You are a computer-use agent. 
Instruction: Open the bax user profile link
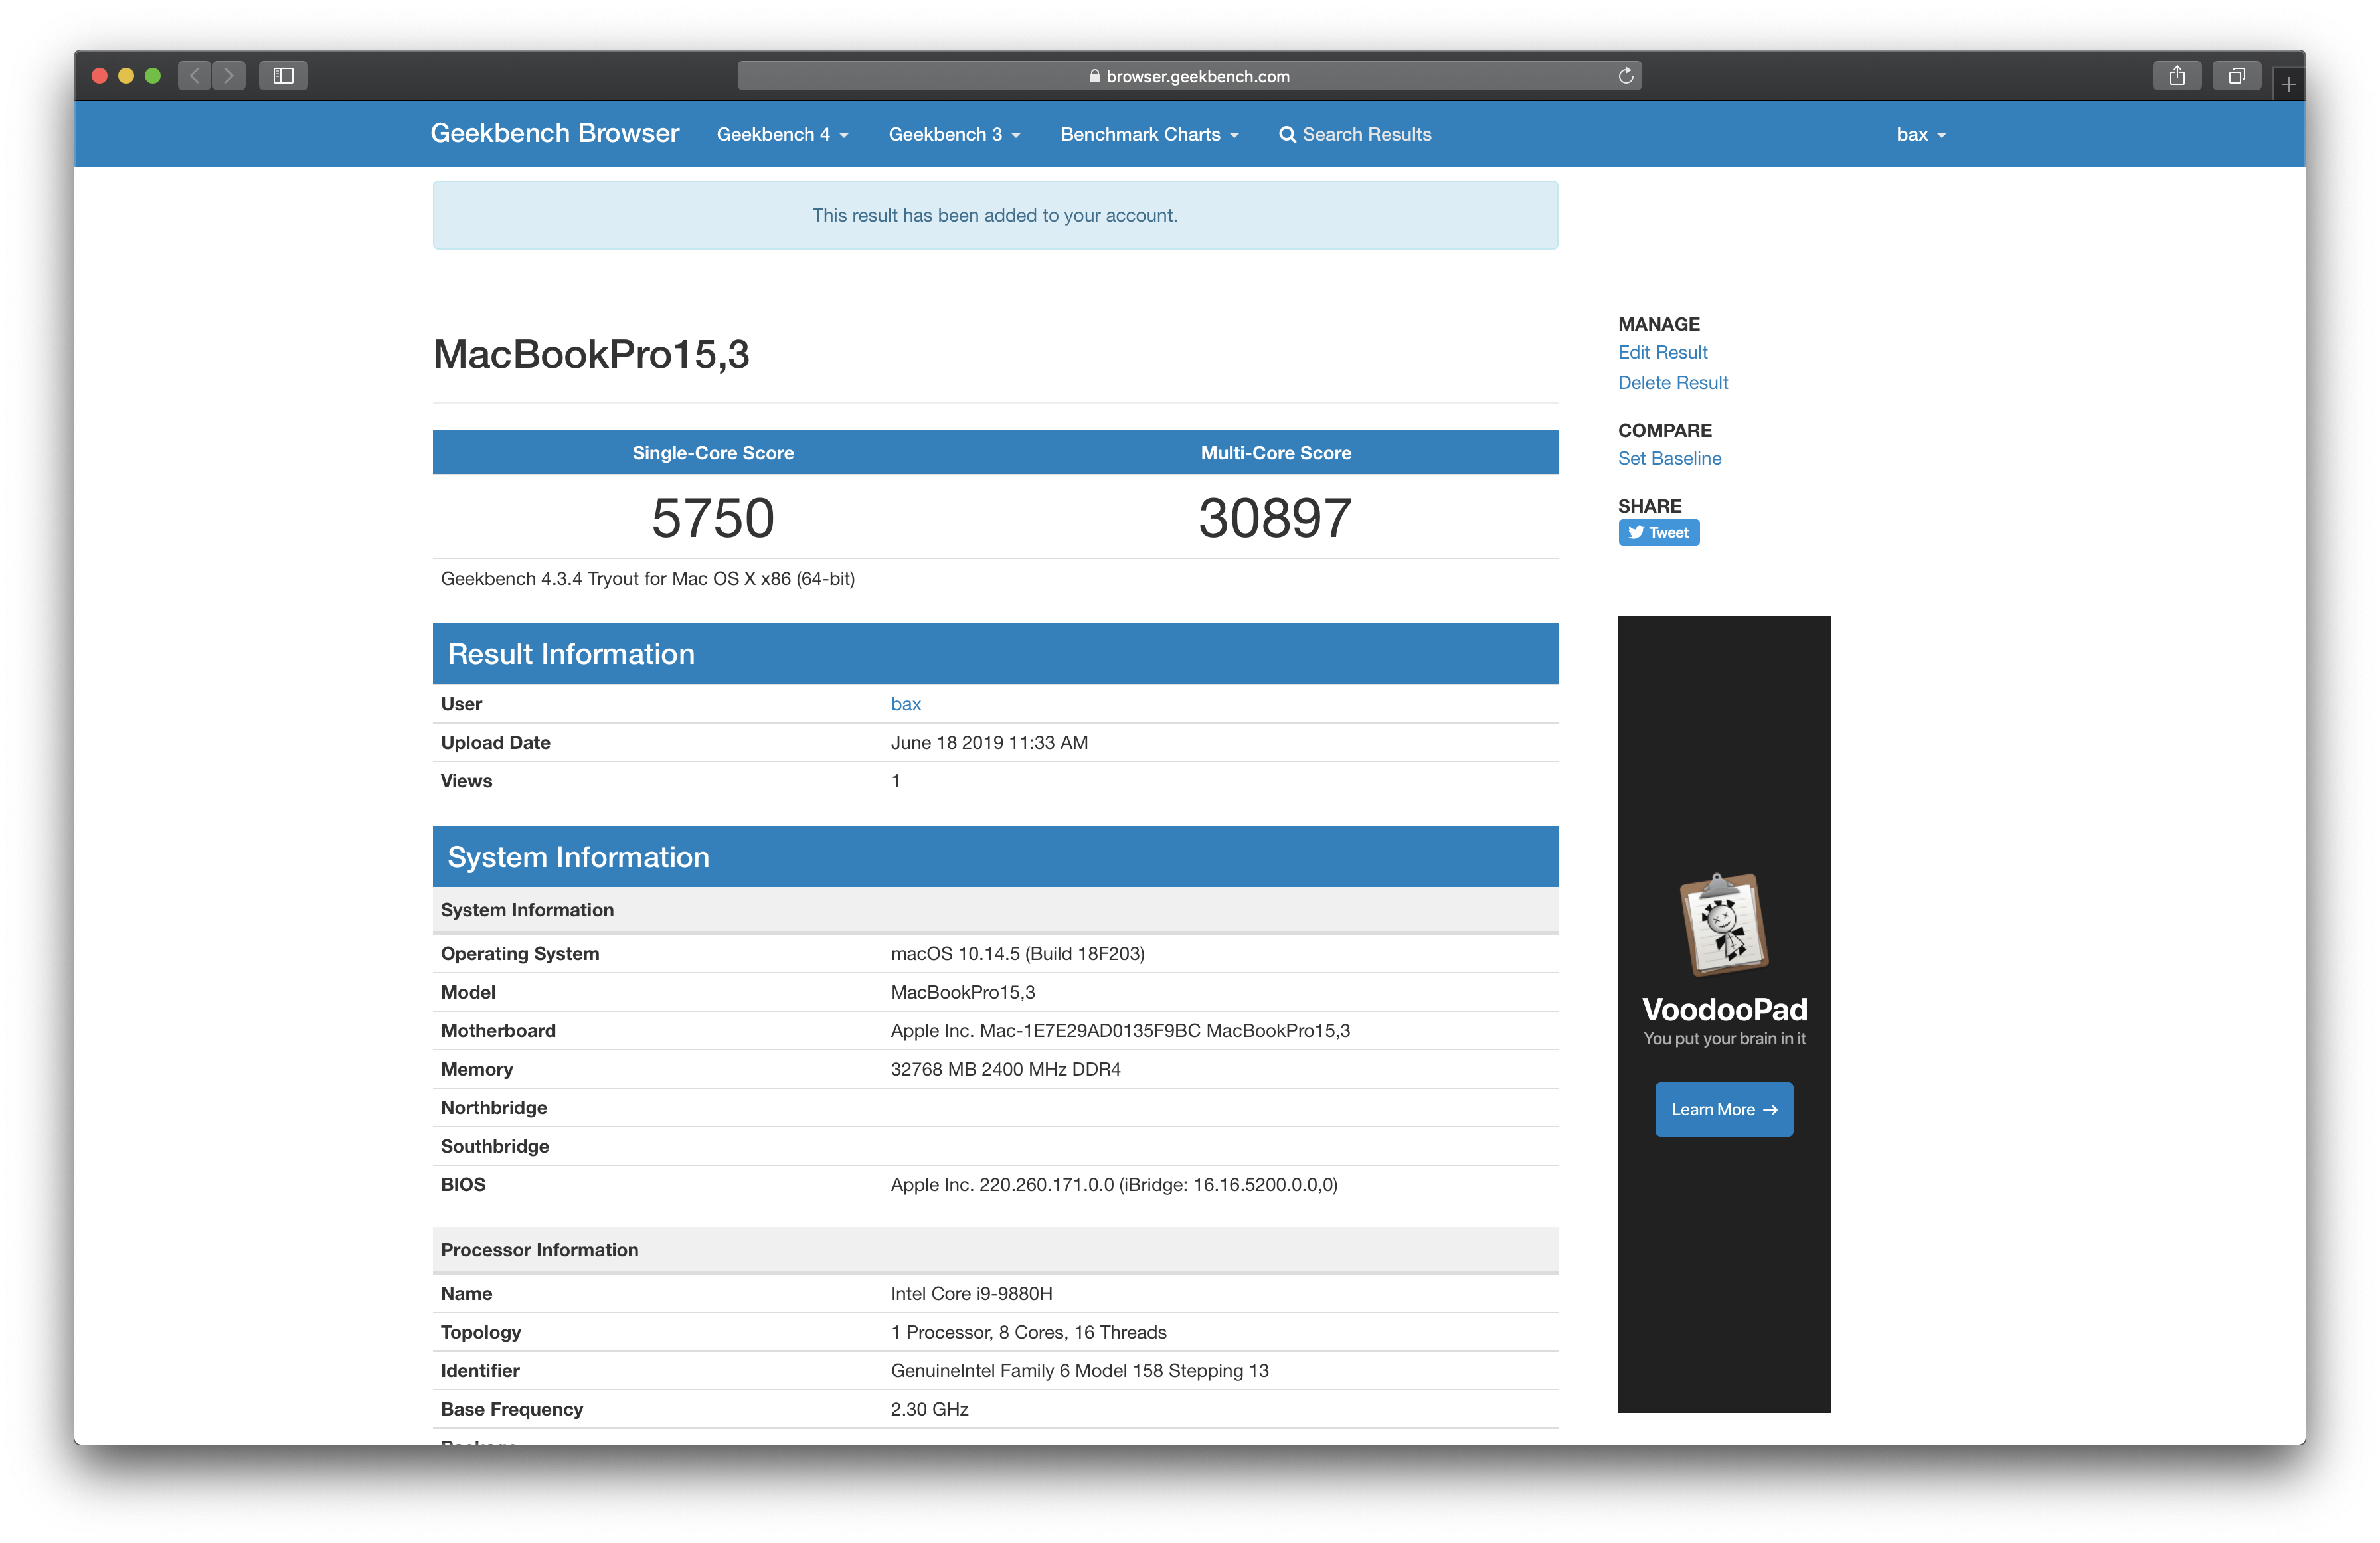(905, 704)
